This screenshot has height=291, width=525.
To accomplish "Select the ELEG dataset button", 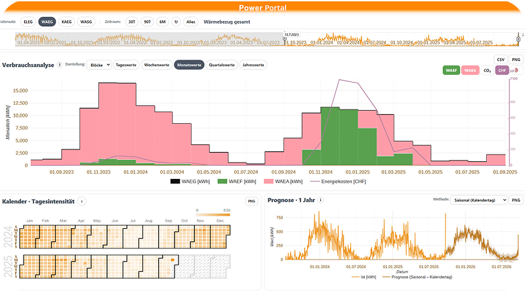I will [x=28, y=22].
